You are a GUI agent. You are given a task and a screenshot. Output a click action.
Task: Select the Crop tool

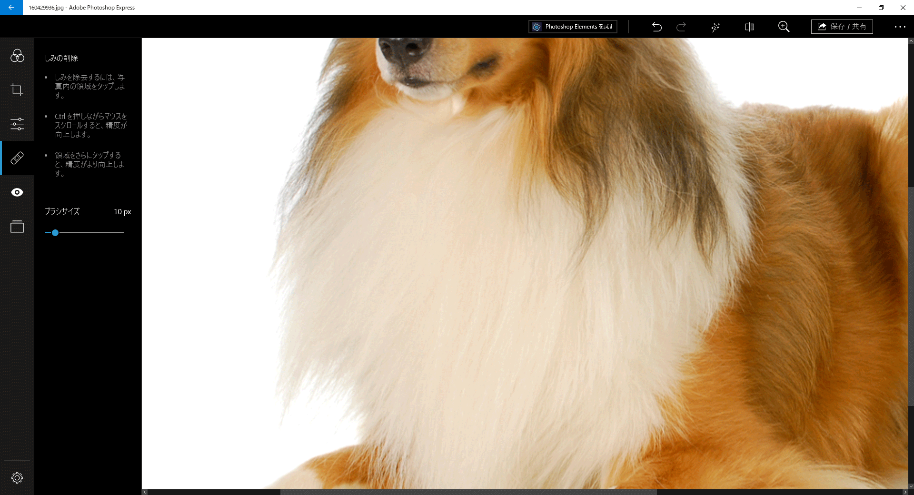pyautogui.click(x=17, y=89)
